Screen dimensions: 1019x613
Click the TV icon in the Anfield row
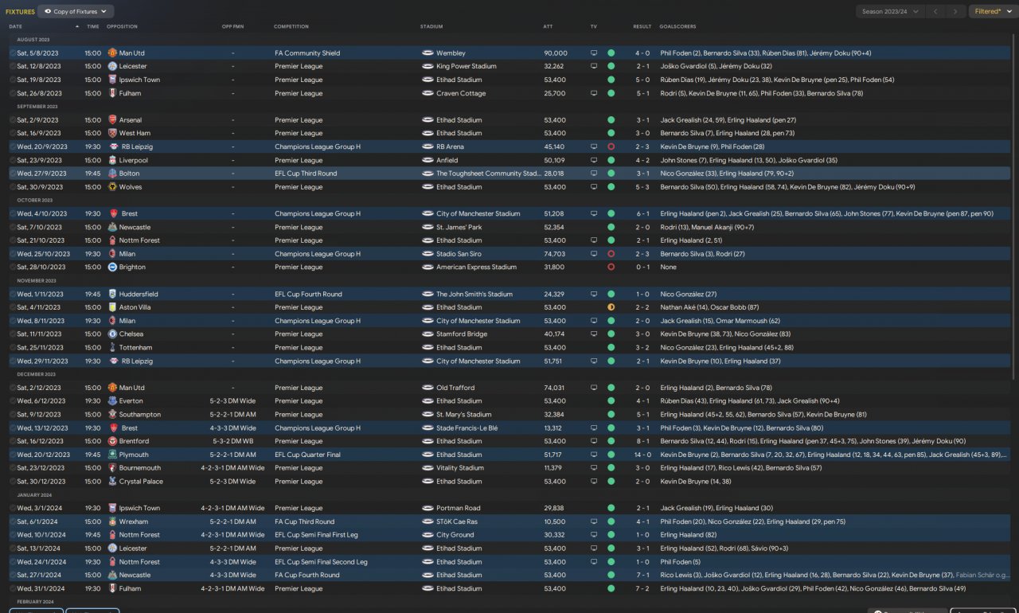tap(593, 160)
